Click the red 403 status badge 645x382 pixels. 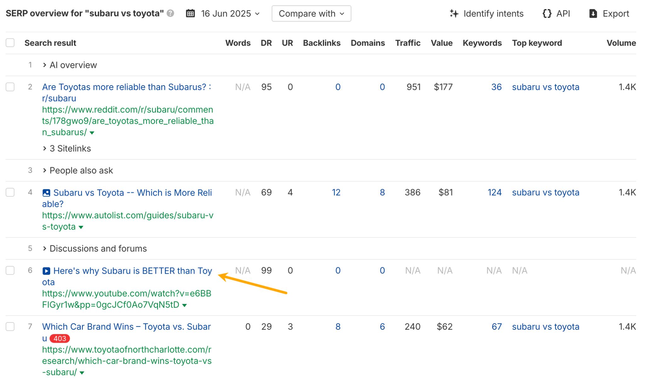click(x=60, y=339)
